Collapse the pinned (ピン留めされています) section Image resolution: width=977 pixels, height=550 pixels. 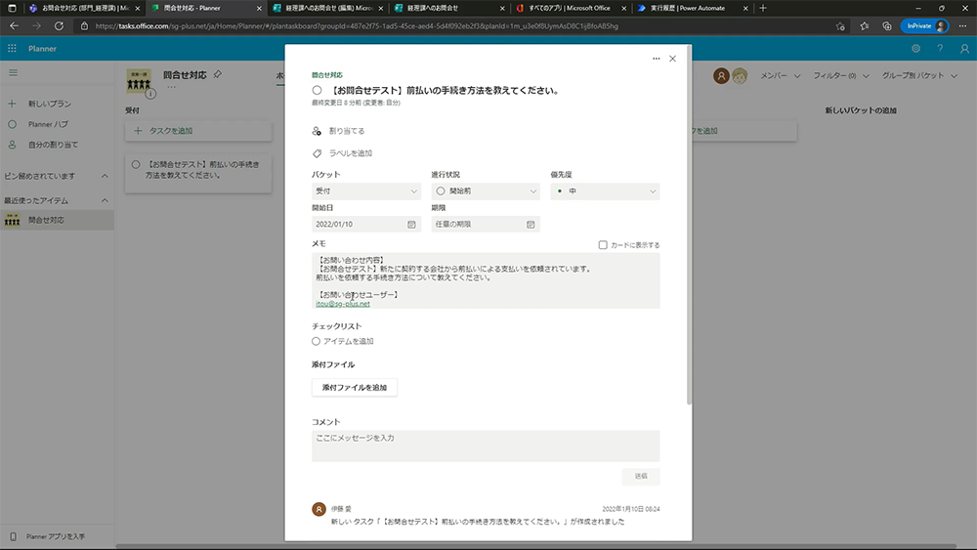tap(105, 176)
